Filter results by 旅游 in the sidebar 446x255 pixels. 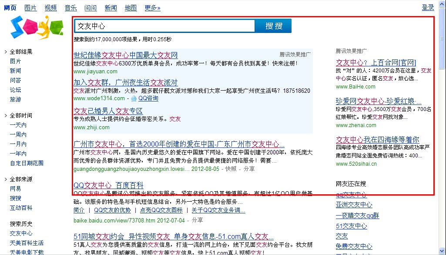click(x=15, y=100)
